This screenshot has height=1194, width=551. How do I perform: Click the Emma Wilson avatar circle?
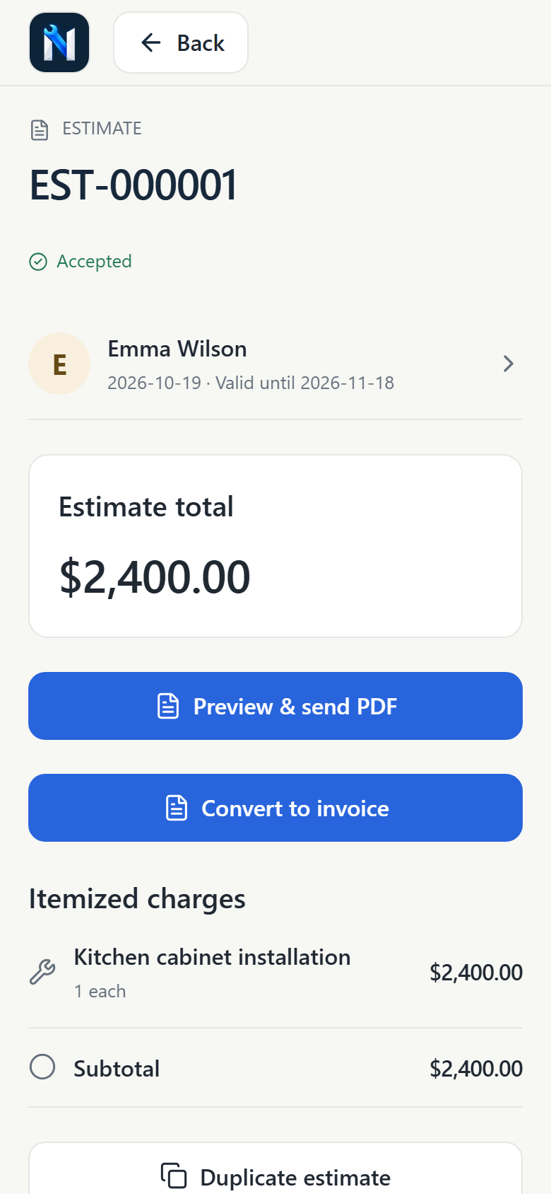(59, 364)
